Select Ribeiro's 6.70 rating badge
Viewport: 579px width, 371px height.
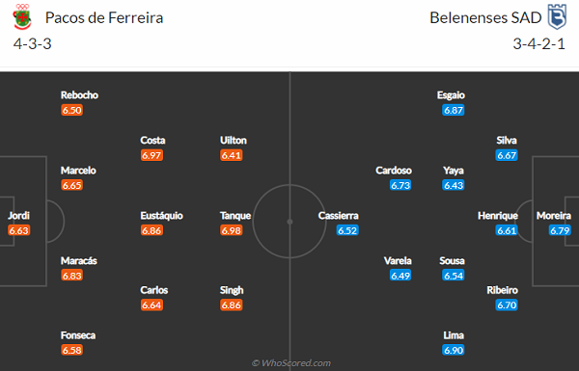[x=507, y=305]
